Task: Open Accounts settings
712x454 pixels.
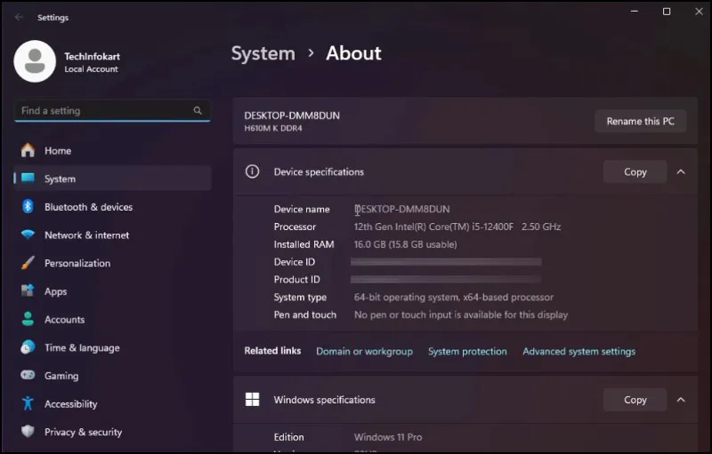Action: coord(113,319)
